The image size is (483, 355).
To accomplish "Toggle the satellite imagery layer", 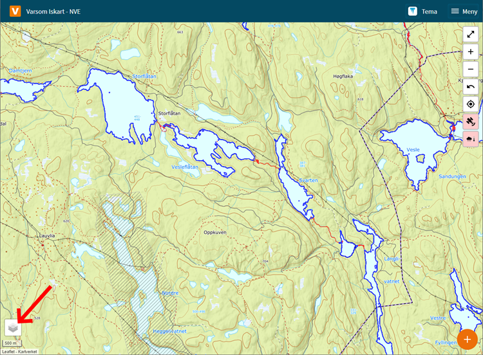I will 471,122.
